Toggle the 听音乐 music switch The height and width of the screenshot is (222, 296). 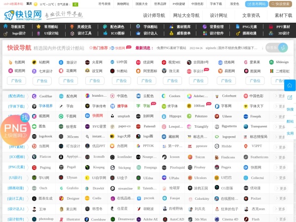point(277,48)
